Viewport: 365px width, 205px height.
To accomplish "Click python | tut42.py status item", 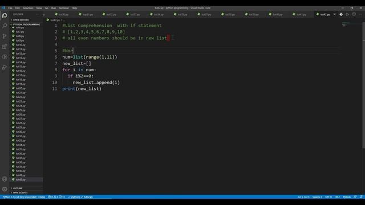I will [80, 197].
